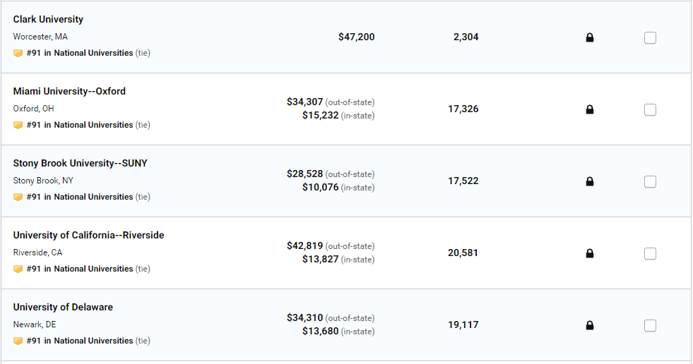693x364 pixels.
Task: Go to Stony Brook University--SUNY profile
Action: tap(80, 163)
